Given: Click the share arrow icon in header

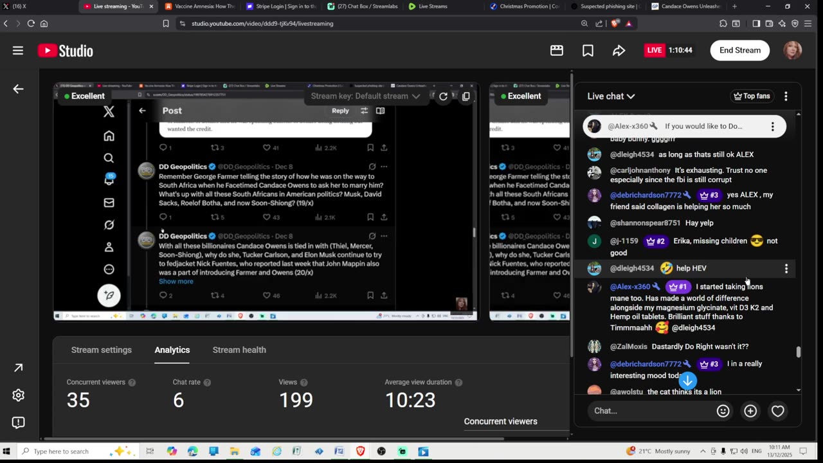Looking at the screenshot, I should pos(619,50).
